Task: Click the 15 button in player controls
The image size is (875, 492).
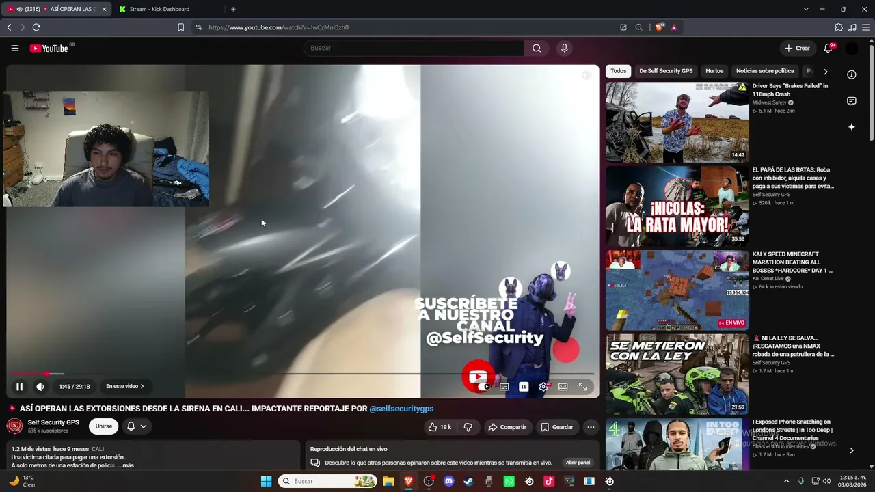Action: [524, 387]
